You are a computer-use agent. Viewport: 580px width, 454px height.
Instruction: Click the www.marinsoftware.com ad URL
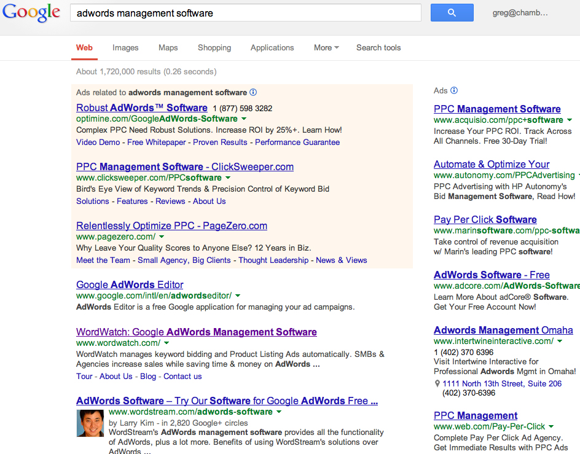point(507,230)
